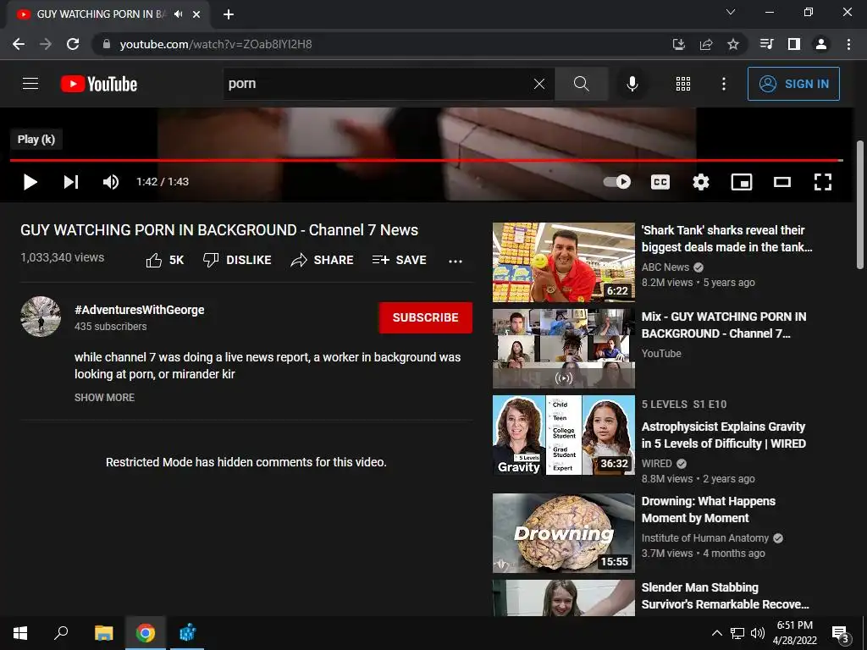Toggle closed captions
This screenshot has height=650, width=867.
click(660, 182)
